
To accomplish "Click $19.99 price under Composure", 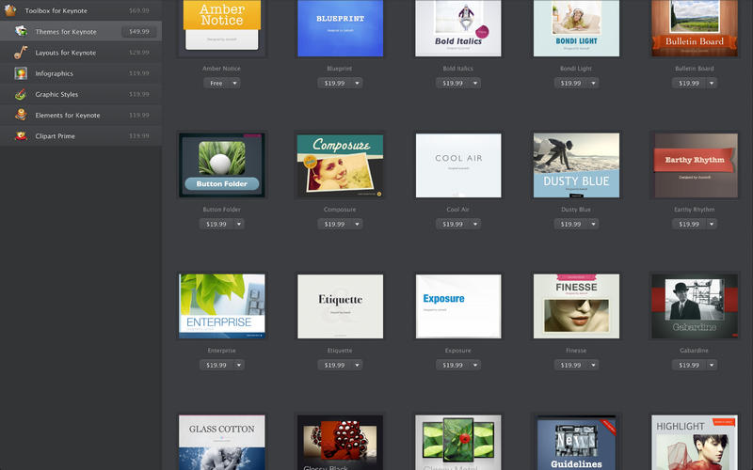I will [x=334, y=224].
